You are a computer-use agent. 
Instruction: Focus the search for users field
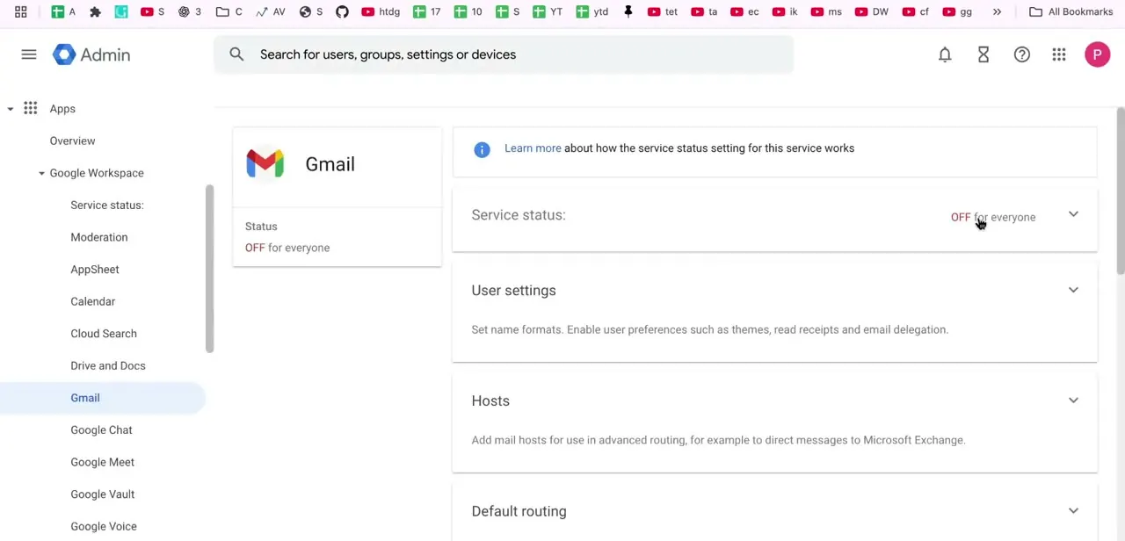(x=504, y=54)
